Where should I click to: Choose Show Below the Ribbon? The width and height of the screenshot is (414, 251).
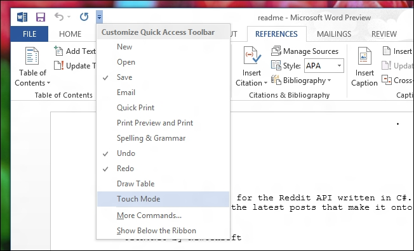pos(163,231)
